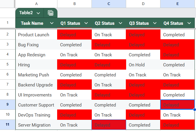Click the Table2 tab label
Image resolution: width=196 pixels, height=131 pixels.
point(26,13)
